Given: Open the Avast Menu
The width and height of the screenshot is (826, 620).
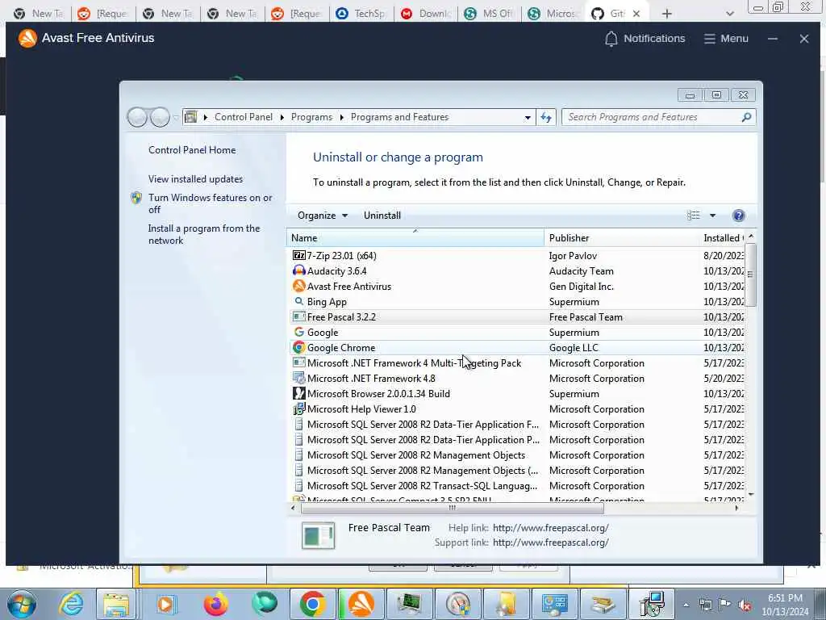Looking at the screenshot, I should (726, 39).
